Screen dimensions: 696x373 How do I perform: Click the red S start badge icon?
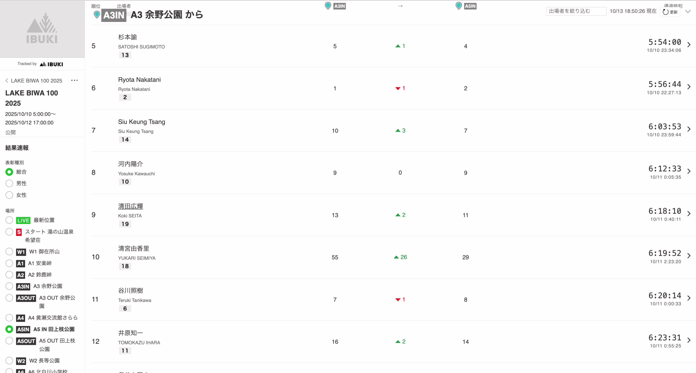[x=19, y=232]
